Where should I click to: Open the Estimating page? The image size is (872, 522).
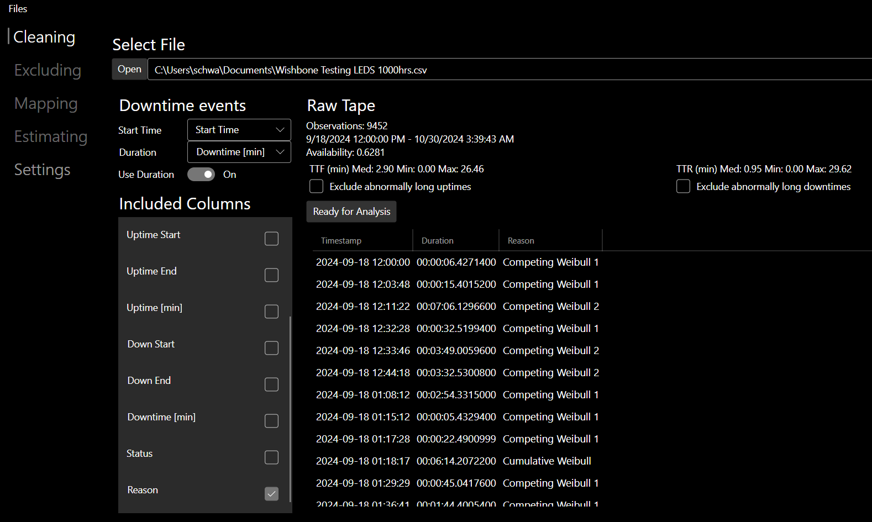coord(51,136)
